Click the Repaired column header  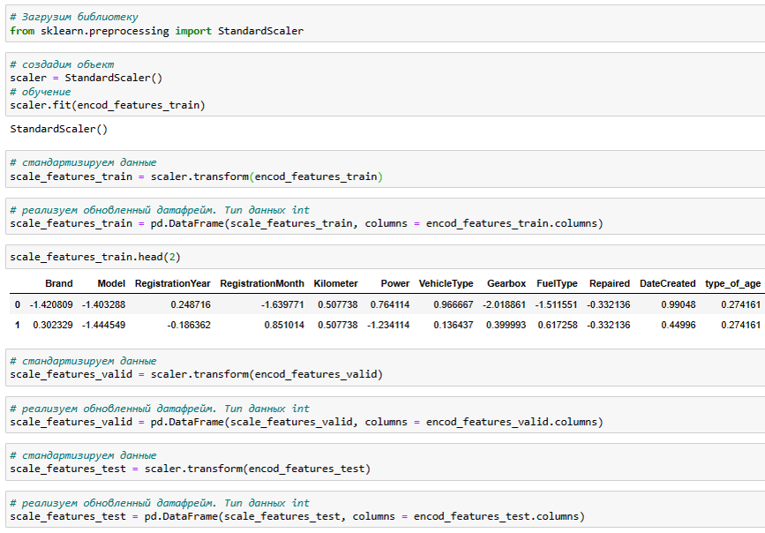pyautogui.click(x=610, y=284)
